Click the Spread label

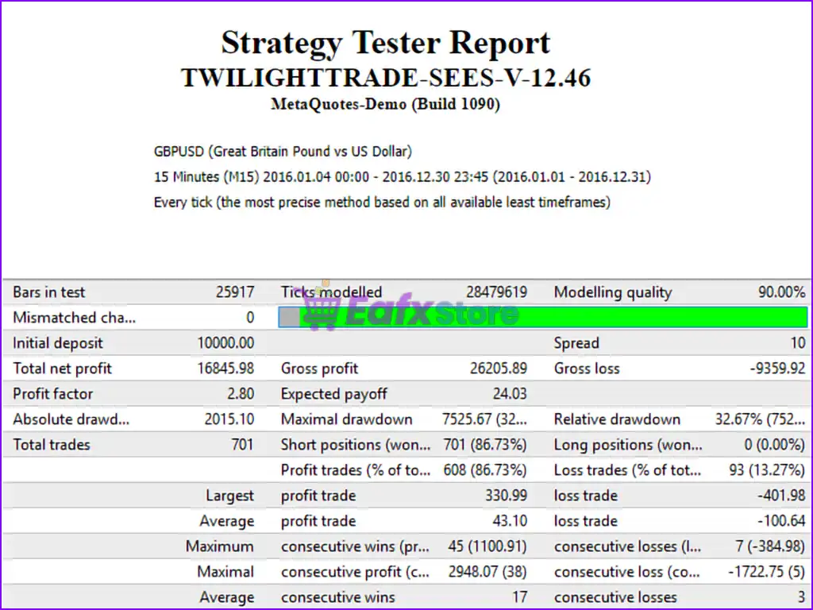click(x=576, y=343)
